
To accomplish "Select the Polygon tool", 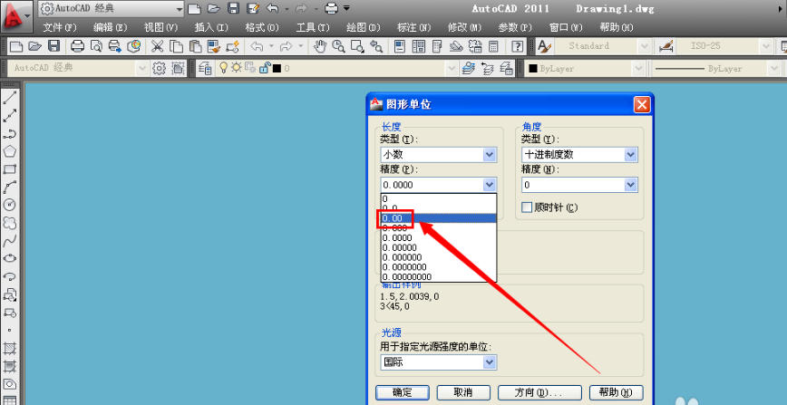I will coord(10,151).
